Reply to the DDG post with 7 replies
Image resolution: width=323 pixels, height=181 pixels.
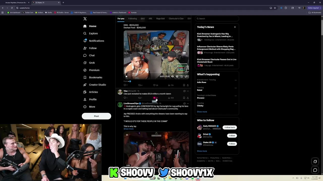(x=125, y=85)
